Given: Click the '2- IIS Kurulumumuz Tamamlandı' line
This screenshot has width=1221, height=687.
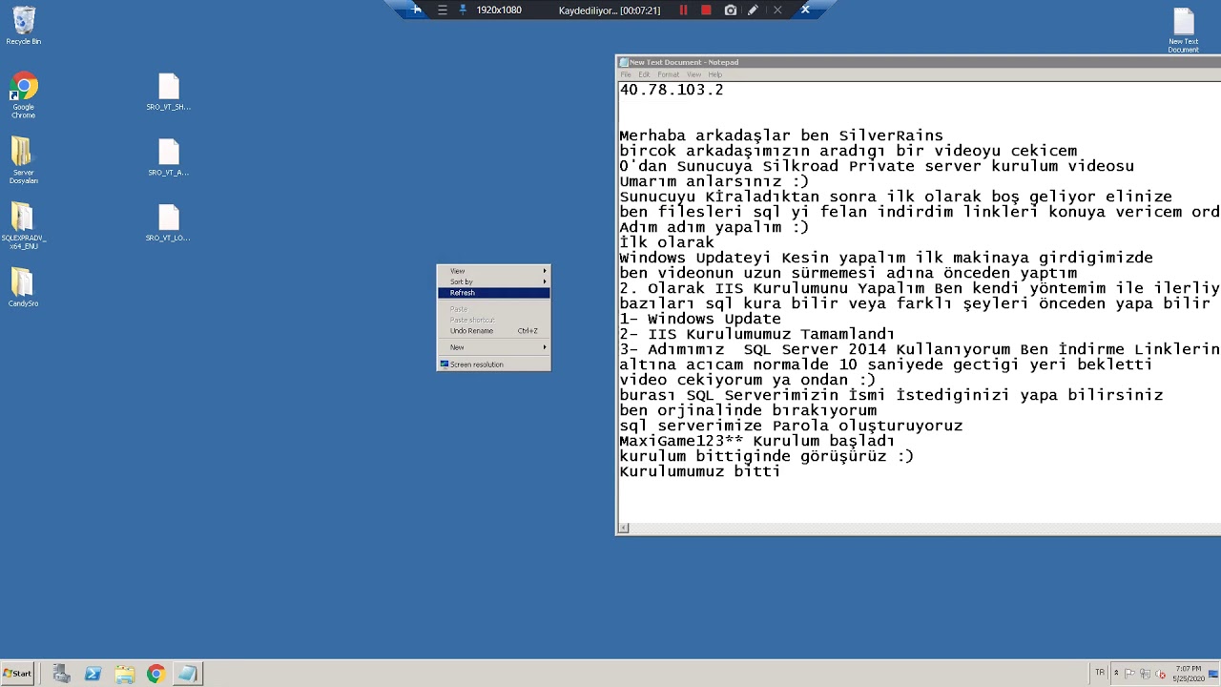Looking at the screenshot, I should click(757, 334).
